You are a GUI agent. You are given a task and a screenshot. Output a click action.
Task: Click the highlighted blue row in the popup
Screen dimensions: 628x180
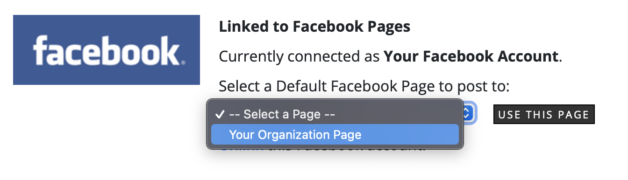tap(335, 135)
